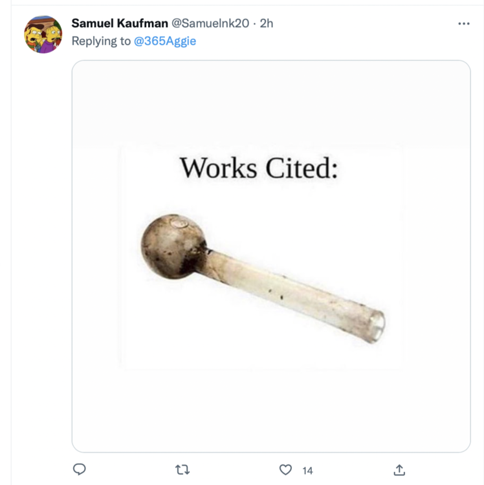Open Samuel Kaufman's Simpsons profile picture
This screenshot has height=485, width=484.
point(43,34)
